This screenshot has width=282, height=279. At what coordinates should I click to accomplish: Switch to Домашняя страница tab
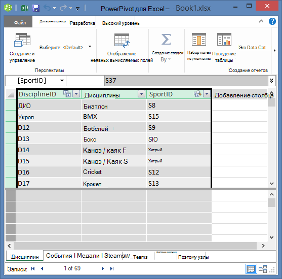[53, 21]
